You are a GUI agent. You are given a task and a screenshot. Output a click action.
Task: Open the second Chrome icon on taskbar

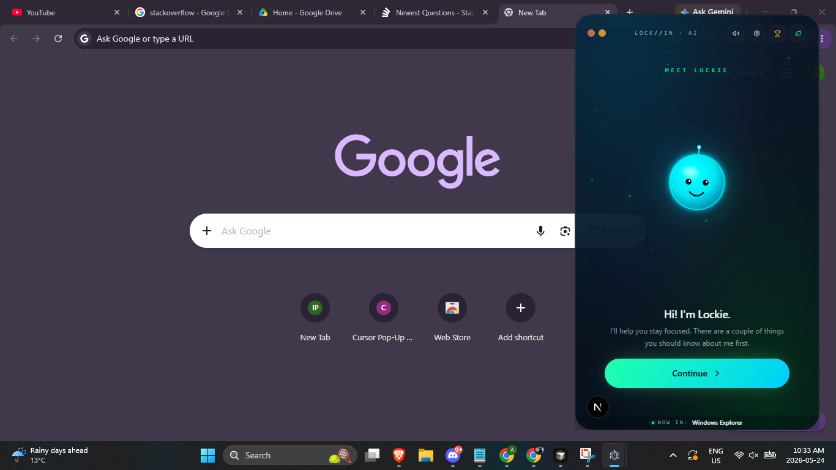click(534, 455)
